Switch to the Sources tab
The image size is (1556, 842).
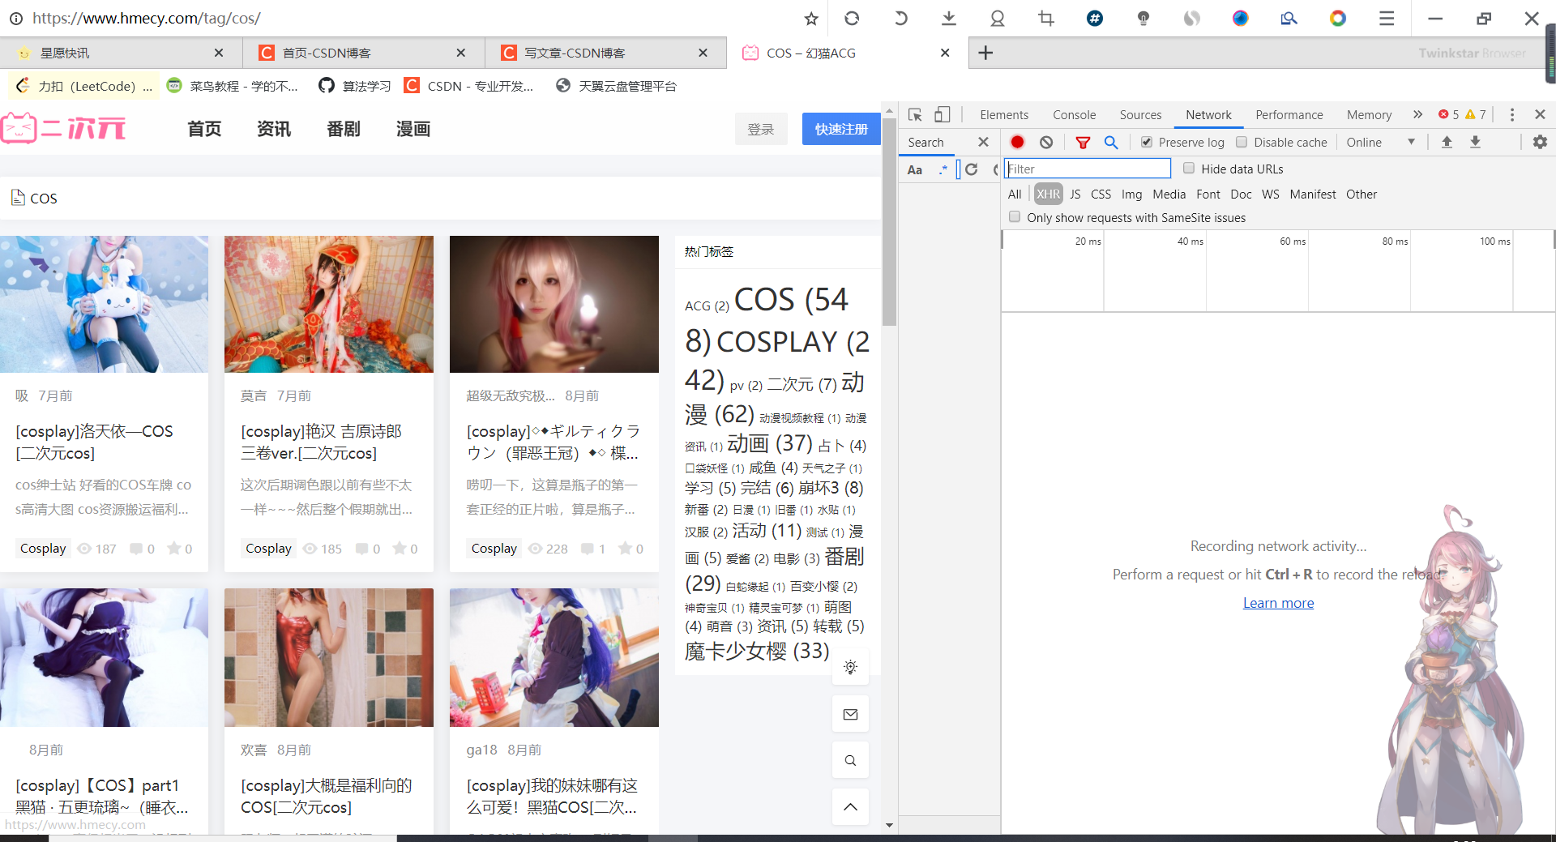(x=1140, y=114)
